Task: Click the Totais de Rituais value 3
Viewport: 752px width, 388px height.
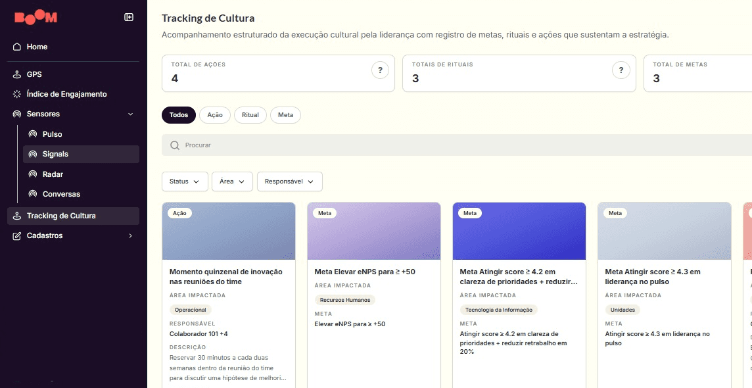Action: pyautogui.click(x=415, y=78)
